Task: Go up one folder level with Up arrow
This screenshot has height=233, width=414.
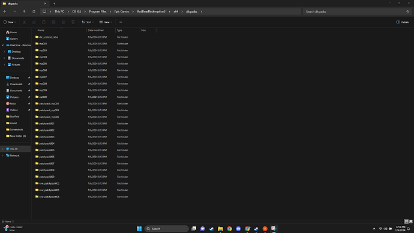Action: coord(24,11)
